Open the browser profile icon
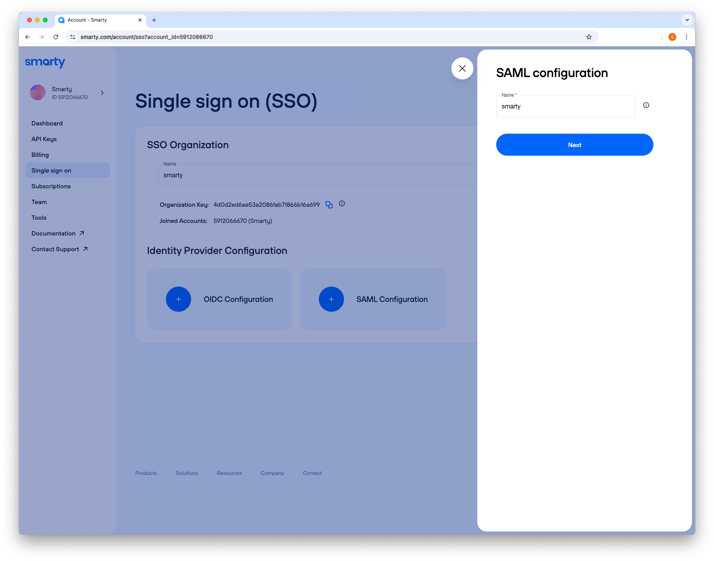 672,37
